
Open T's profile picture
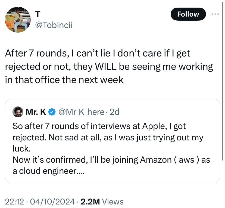[18, 20]
